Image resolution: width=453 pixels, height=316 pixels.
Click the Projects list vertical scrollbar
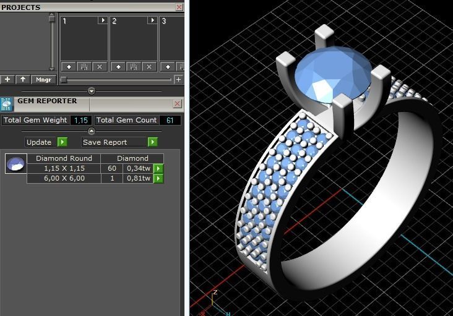(x=52, y=42)
